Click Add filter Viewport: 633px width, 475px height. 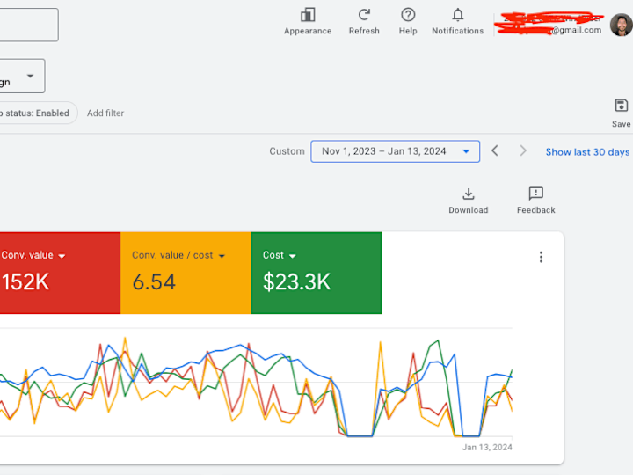(x=105, y=113)
